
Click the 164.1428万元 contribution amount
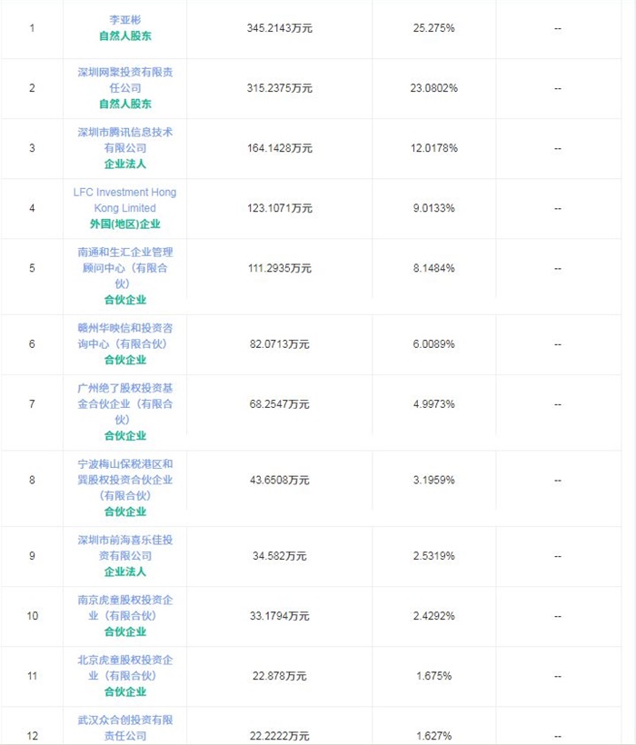point(279,148)
